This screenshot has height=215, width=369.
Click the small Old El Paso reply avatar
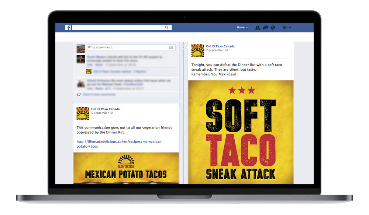click(x=89, y=71)
